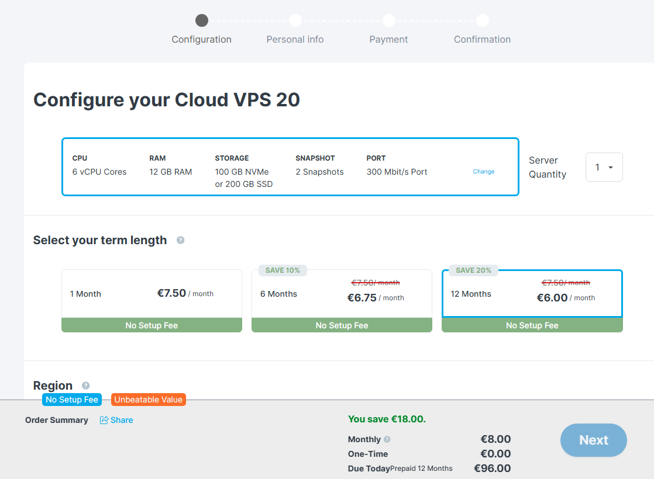Click the help icon next to Region

click(x=85, y=386)
